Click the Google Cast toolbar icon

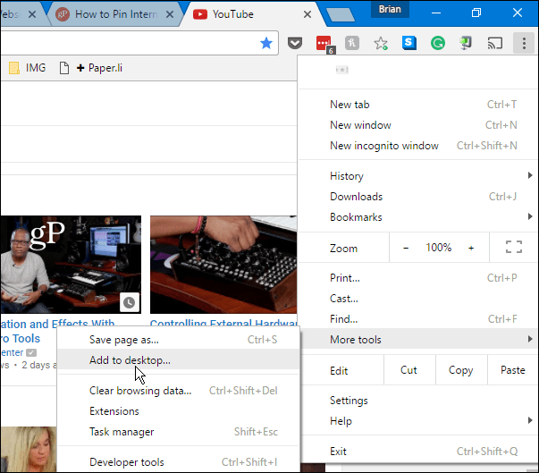(x=495, y=43)
